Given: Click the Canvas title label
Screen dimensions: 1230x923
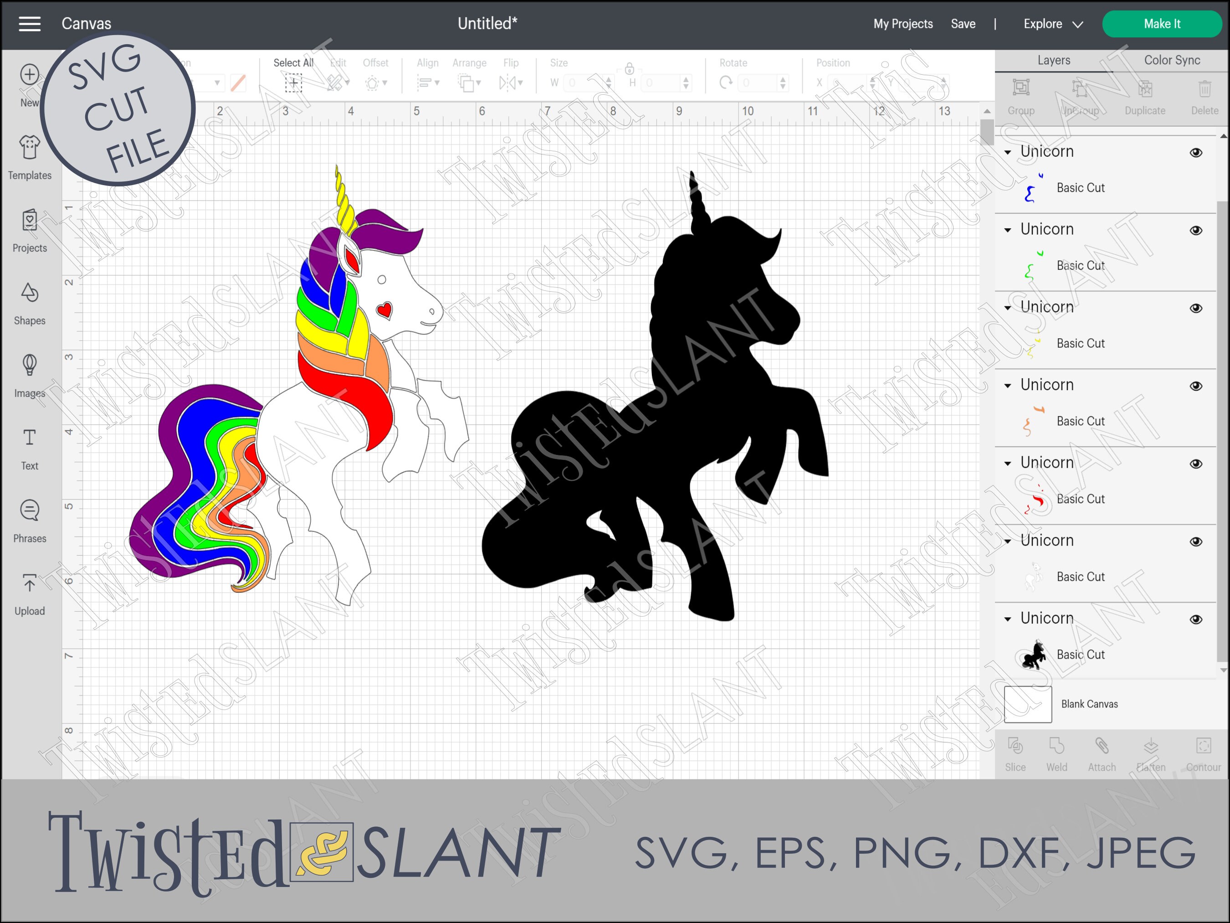Looking at the screenshot, I should tap(86, 23).
